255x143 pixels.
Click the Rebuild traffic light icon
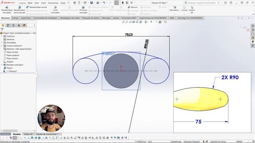point(123,3)
